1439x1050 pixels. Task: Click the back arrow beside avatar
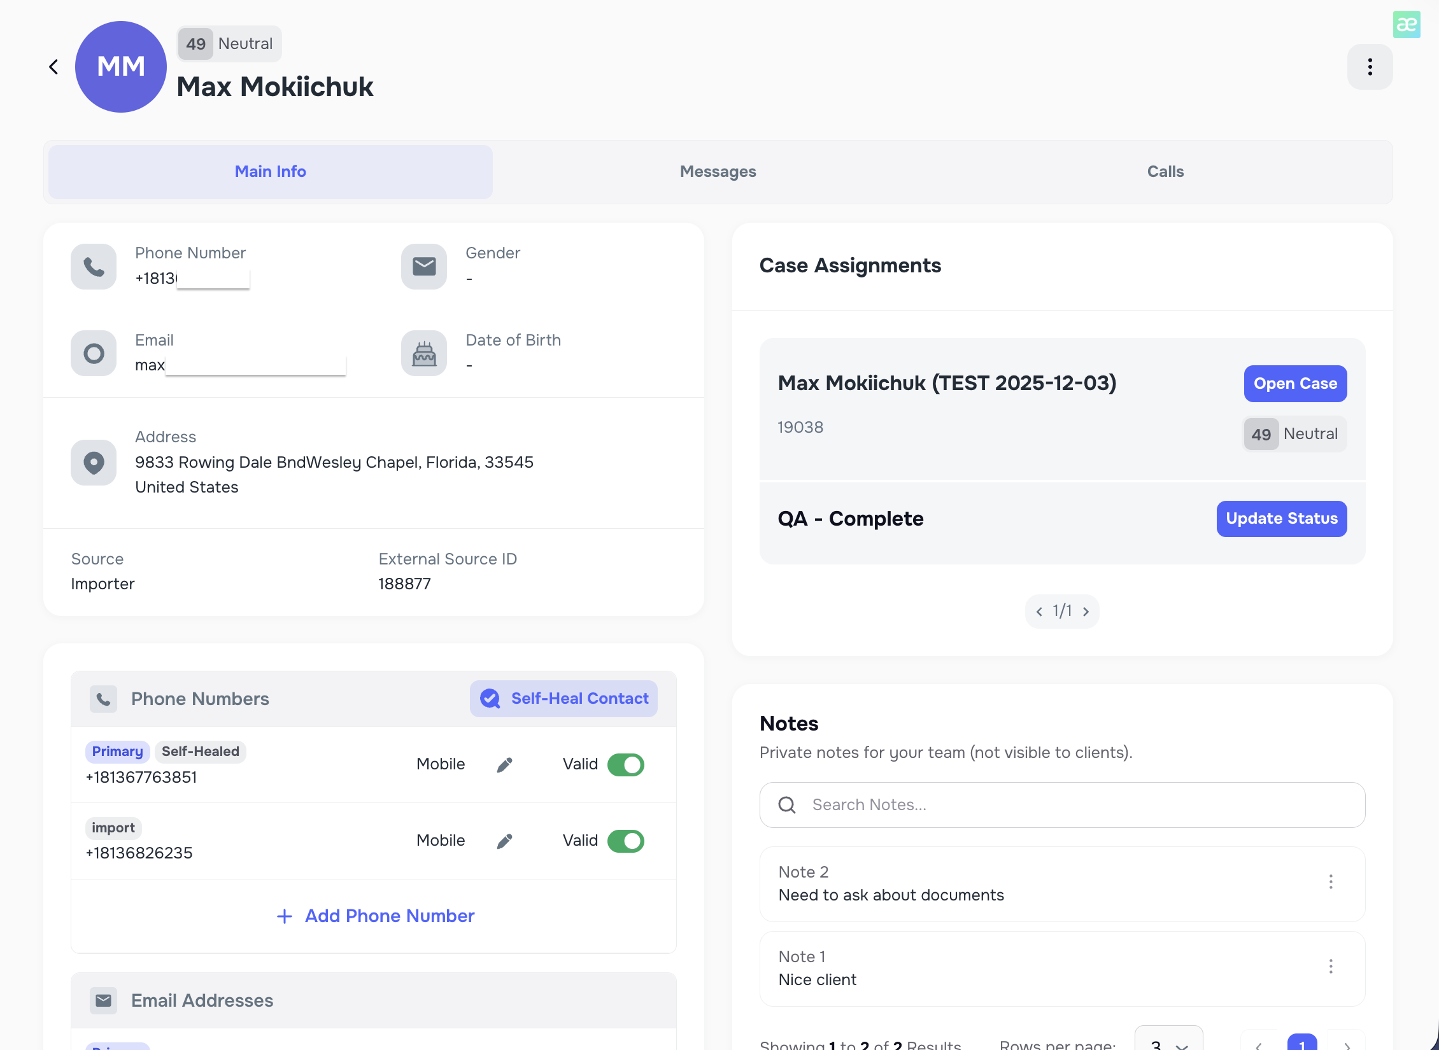tap(53, 67)
